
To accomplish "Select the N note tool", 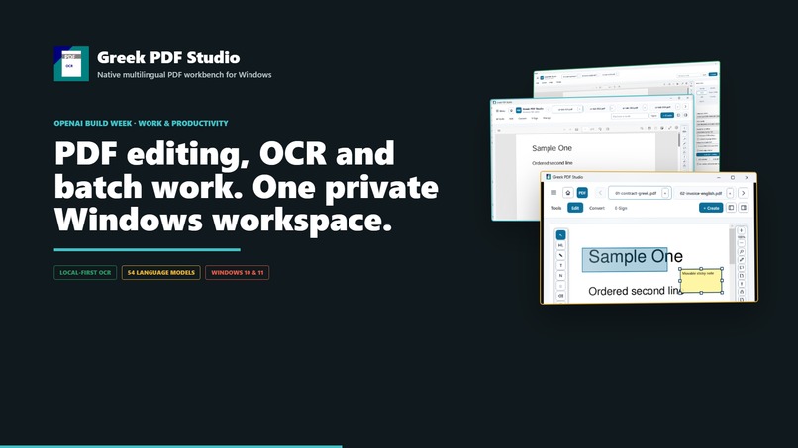I will click(x=560, y=276).
